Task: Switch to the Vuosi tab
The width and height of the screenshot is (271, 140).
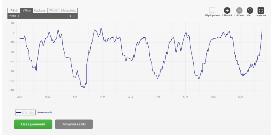Action: point(54,10)
